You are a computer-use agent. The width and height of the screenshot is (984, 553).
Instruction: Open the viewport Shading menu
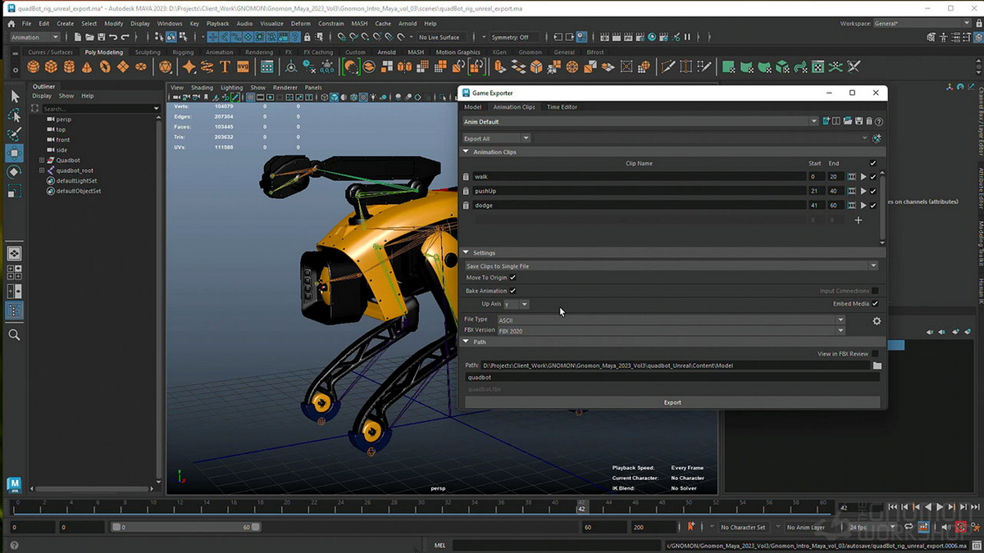click(x=202, y=88)
